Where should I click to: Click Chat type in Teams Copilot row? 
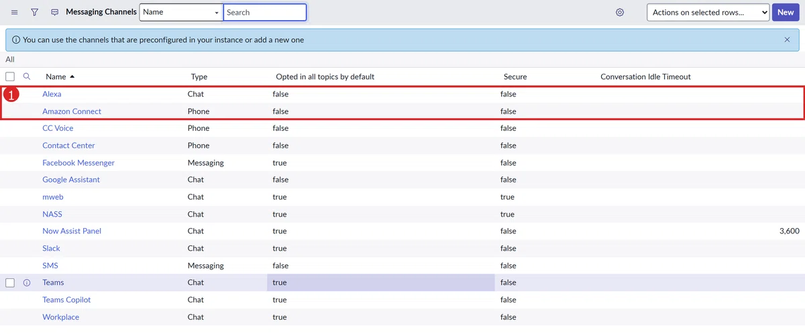coord(196,300)
